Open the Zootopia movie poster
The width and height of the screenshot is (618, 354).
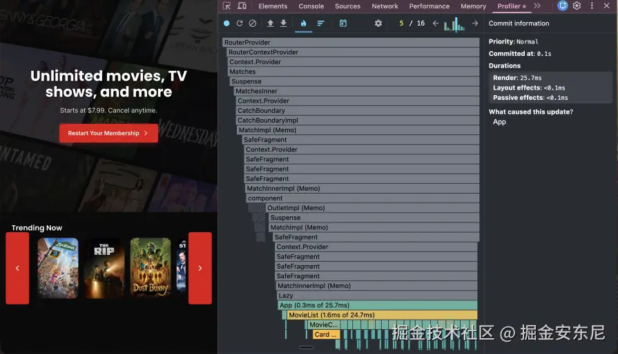point(58,268)
